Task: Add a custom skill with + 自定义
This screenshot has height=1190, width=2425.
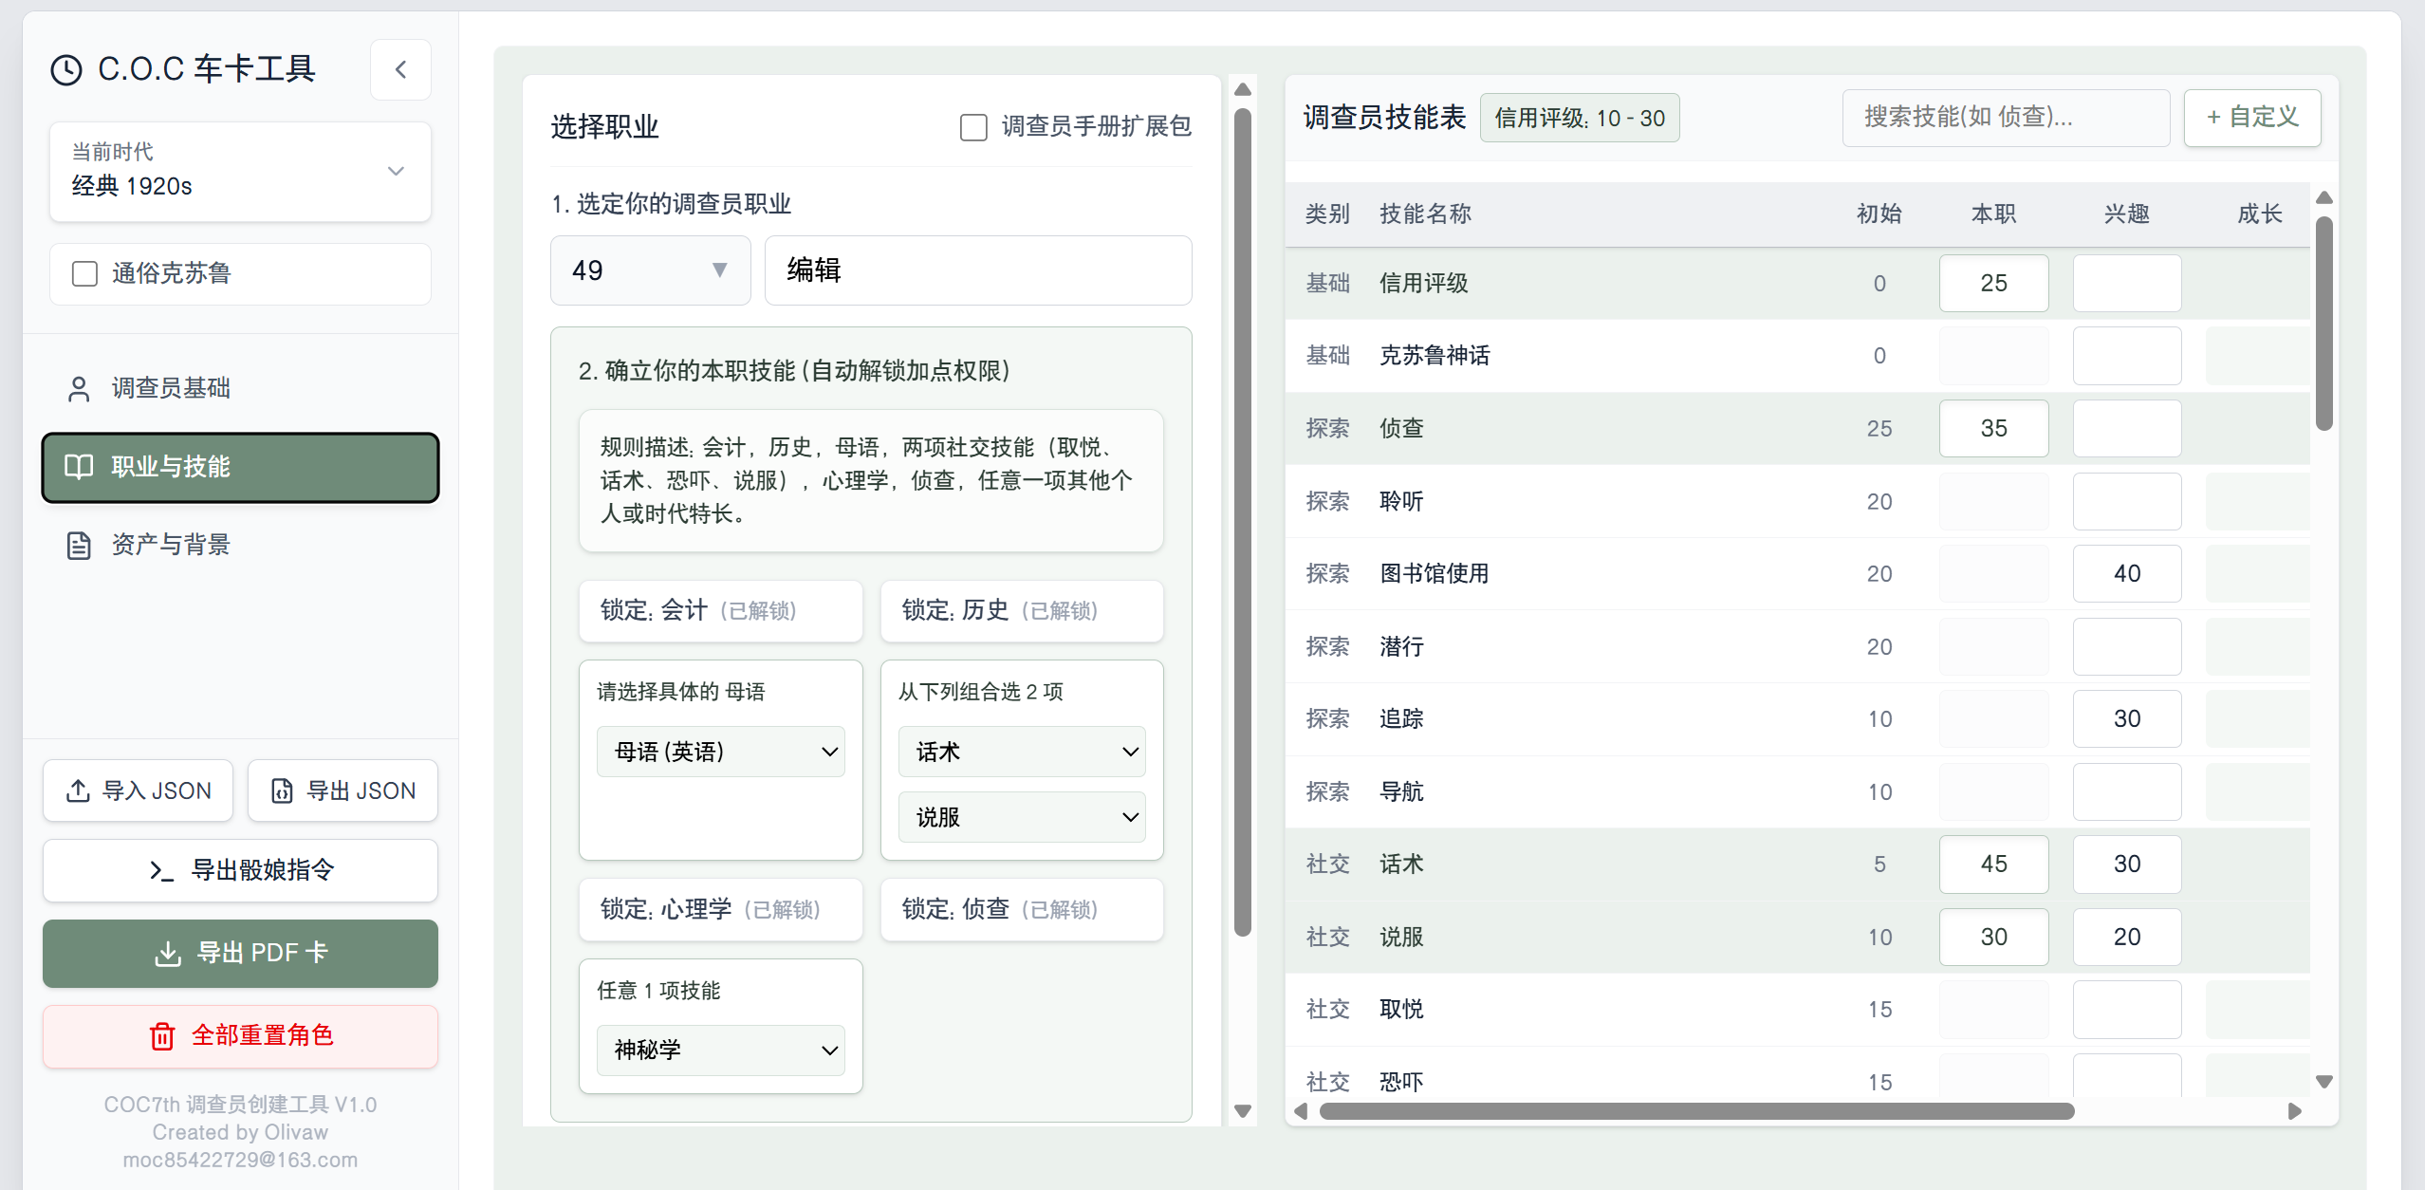Action: pyautogui.click(x=2252, y=118)
